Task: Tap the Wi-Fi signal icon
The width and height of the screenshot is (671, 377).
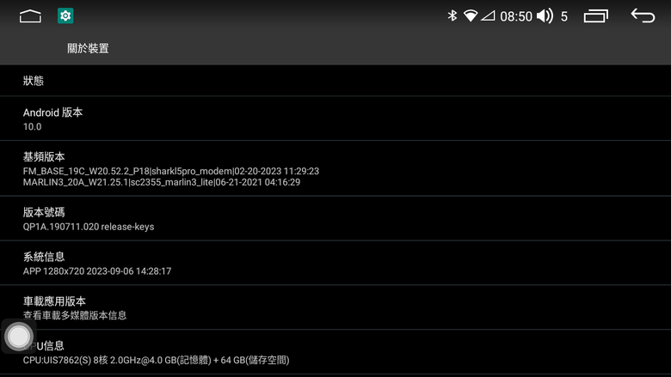Action: [x=471, y=15]
